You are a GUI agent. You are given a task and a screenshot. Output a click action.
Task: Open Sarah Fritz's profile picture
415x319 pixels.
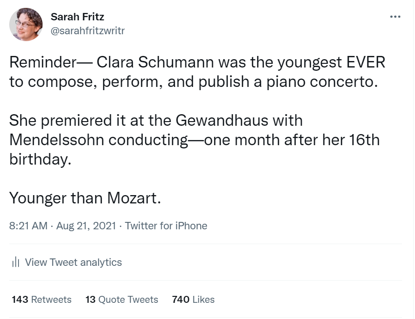(x=26, y=25)
